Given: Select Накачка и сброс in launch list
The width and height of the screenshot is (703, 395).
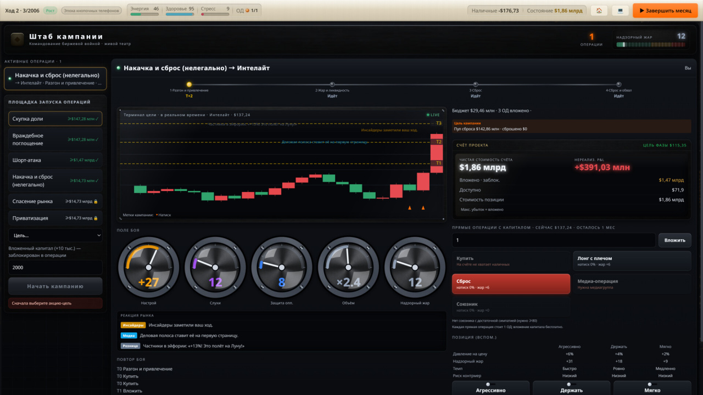Looking at the screenshot, I should tap(55, 180).
